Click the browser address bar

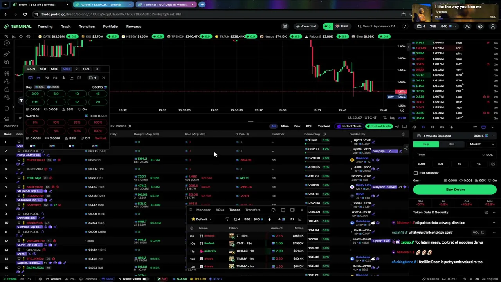[215, 14]
